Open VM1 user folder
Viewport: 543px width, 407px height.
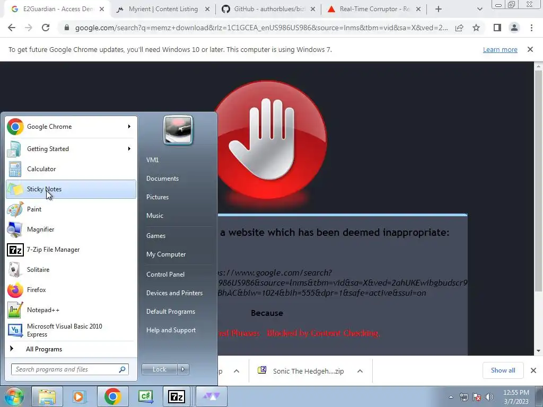152,160
